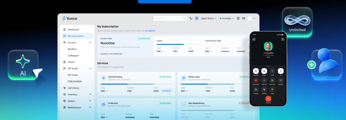Click the Users usage progress bar
The width and height of the screenshot is (346, 120).
[179, 44]
